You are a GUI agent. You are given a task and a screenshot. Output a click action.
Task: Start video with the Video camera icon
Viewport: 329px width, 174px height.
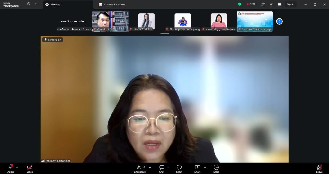pyautogui.click(x=30, y=167)
